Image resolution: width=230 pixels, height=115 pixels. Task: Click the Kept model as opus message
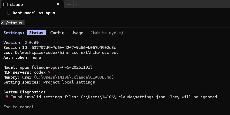pos(34,13)
